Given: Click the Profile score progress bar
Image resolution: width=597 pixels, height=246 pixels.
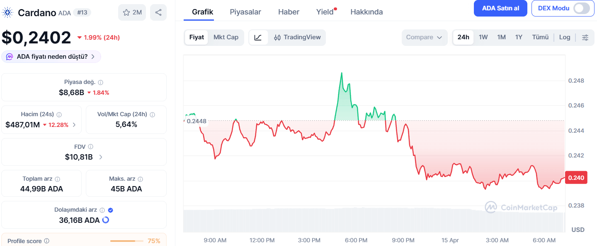Looking at the screenshot, I should (x=126, y=241).
